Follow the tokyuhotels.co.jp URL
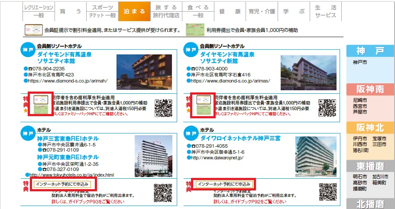 (x=72, y=175)
